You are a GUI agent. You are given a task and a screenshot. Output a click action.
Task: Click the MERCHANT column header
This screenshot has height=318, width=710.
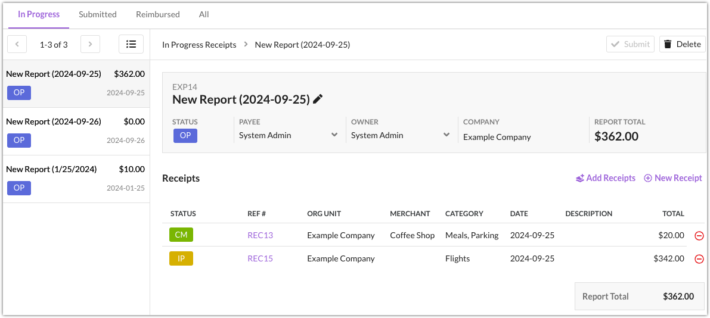pyautogui.click(x=410, y=214)
